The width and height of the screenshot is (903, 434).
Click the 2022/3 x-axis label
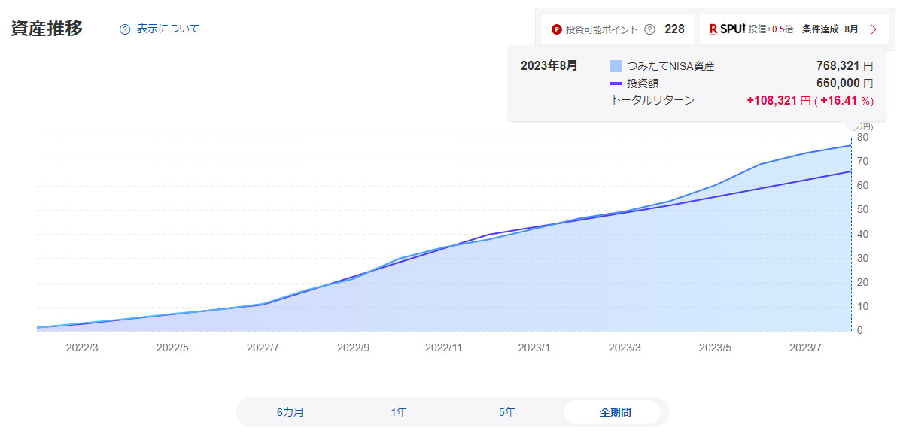click(82, 348)
